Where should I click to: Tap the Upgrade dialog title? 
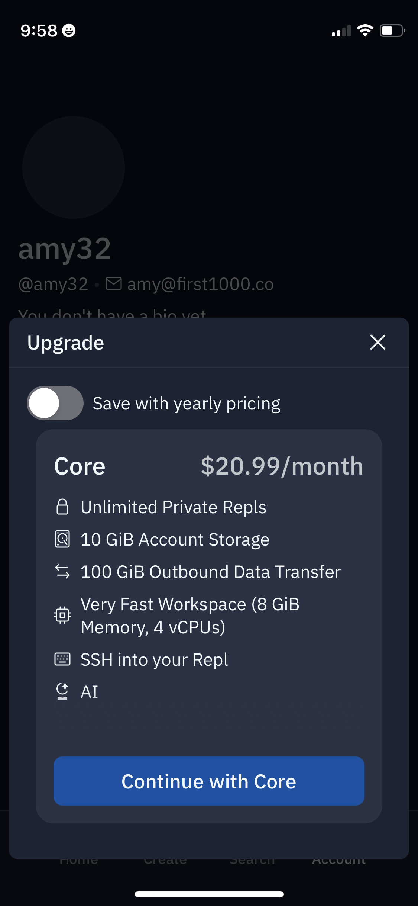[66, 343]
